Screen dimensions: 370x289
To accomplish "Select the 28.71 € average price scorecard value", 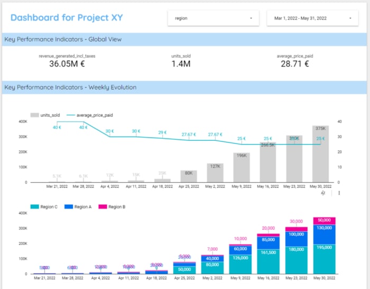I will coord(295,64).
